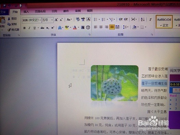Image resolution: width=180 pixels, height=135 pixels.
Task: Toggle superscript formatting
Action: pyautogui.click(x=52, y=28)
